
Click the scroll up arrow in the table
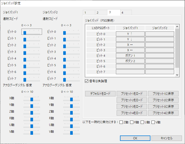click(177, 26)
